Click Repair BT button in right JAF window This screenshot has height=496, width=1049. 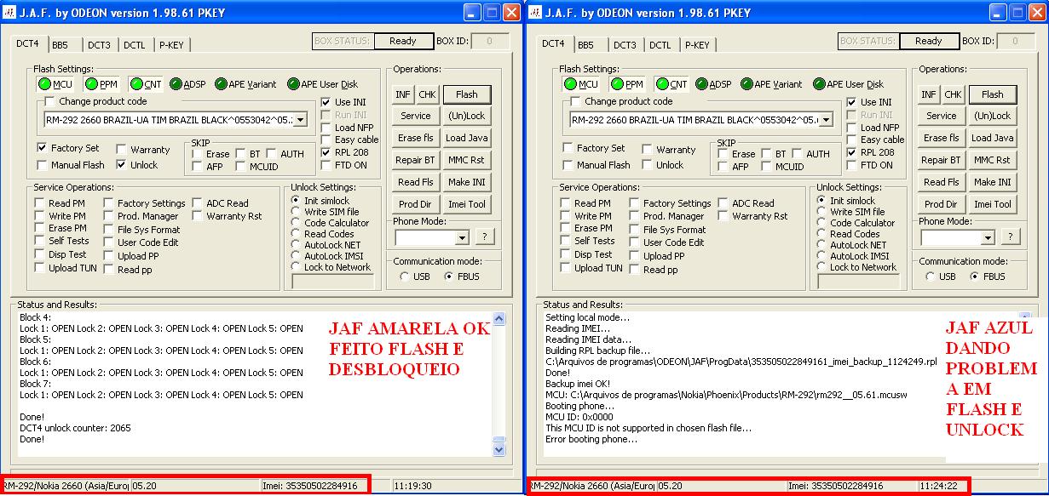[x=942, y=160]
